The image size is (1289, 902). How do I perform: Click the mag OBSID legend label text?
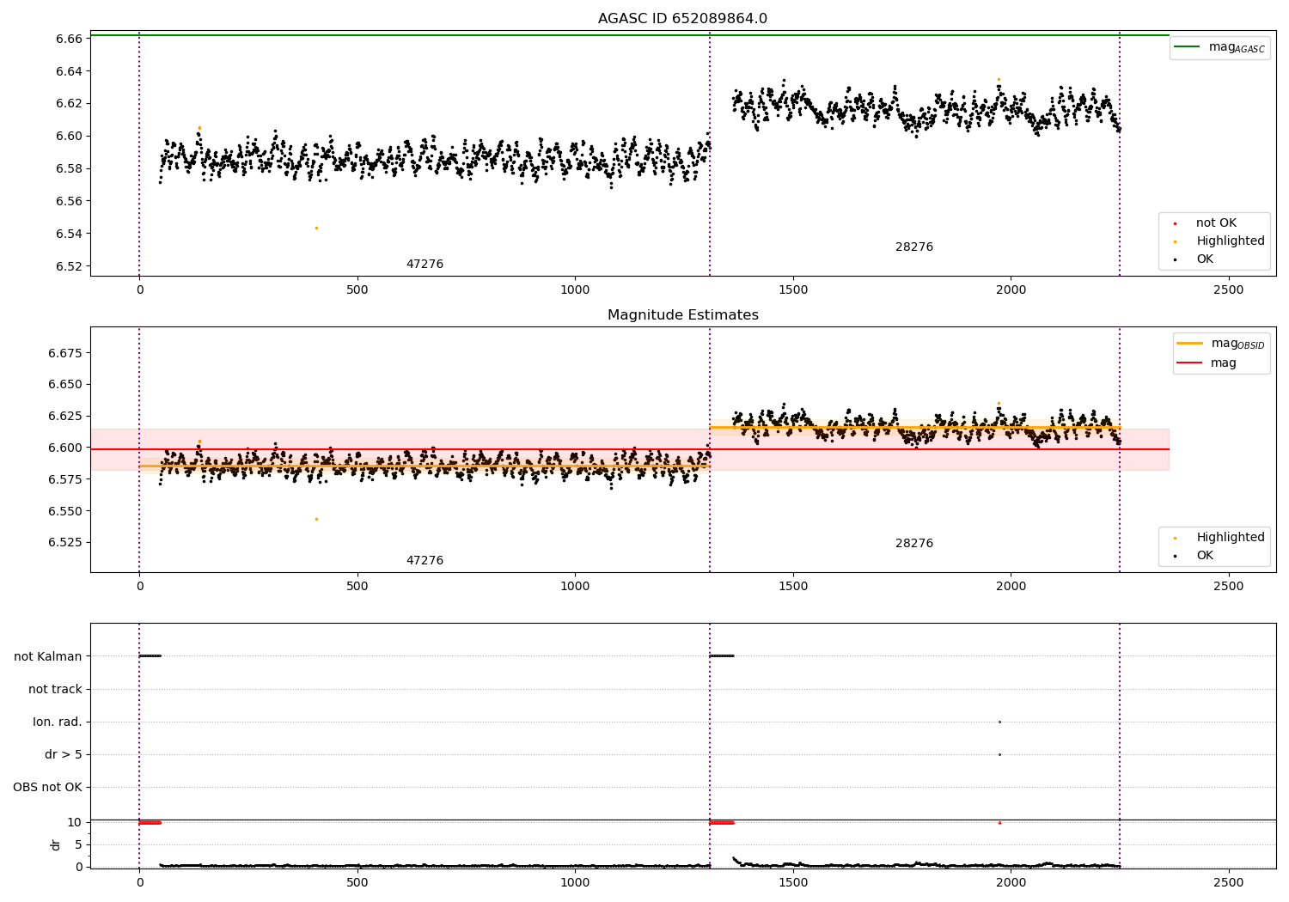click(x=1238, y=344)
